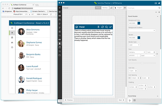Click the top clock icon in the conference sidebar
The width and height of the screenshot is (162, 107).
(x=12, y=28)
